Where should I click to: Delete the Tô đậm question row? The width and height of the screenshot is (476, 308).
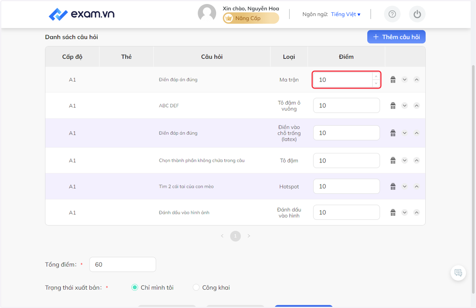pyautogui.click(x=393, y=160)
